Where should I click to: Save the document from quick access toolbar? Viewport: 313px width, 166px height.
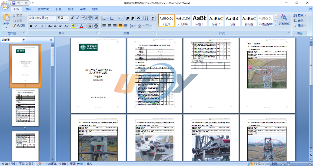click(x=14, y=3)
